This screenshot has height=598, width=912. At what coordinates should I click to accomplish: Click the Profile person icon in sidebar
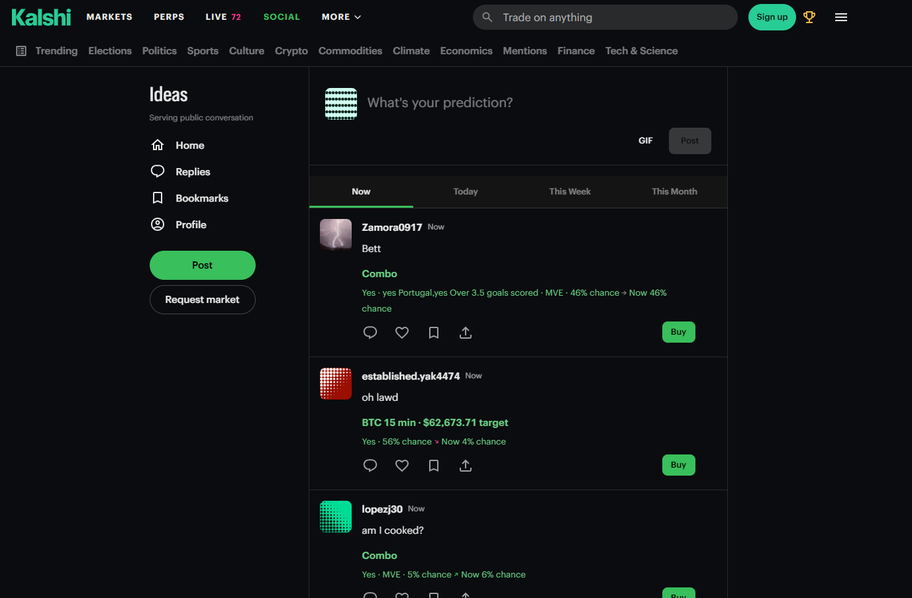[x=158, y=224]
